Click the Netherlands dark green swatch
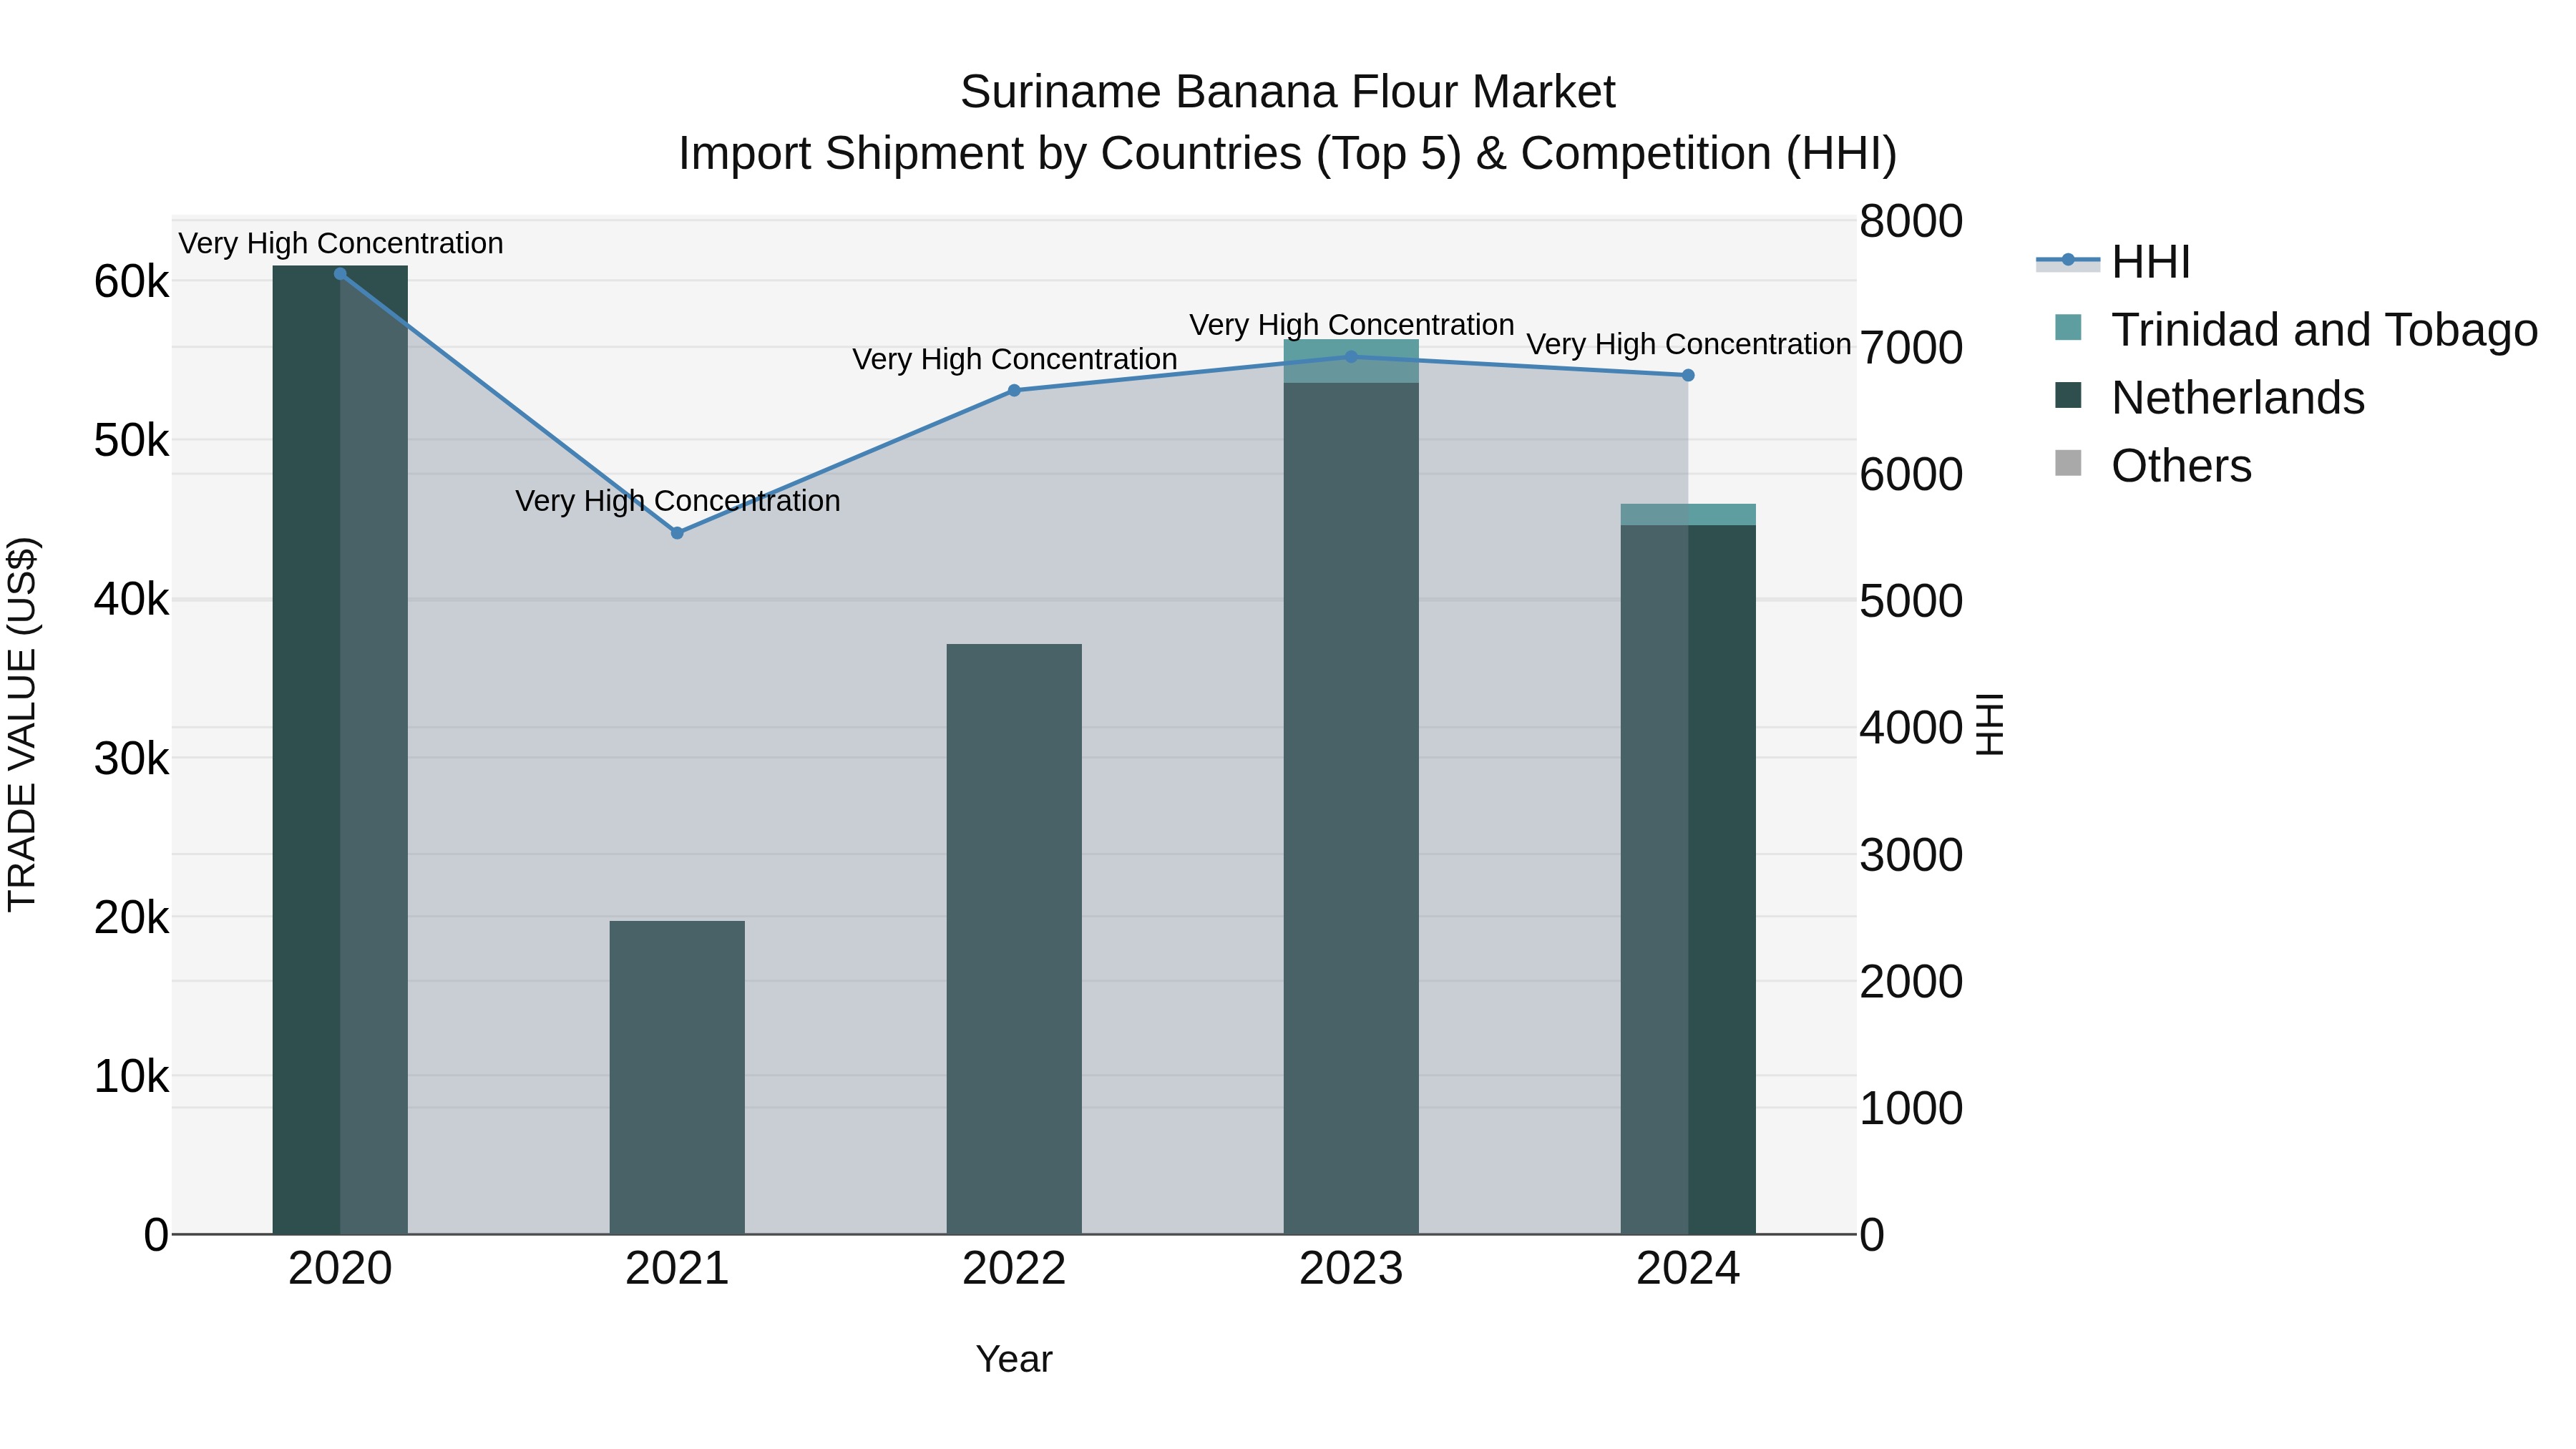 point(2068,396)
